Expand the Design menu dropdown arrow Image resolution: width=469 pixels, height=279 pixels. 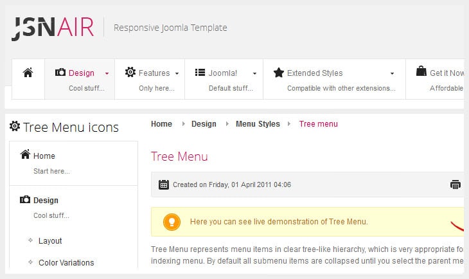[107, 73]
